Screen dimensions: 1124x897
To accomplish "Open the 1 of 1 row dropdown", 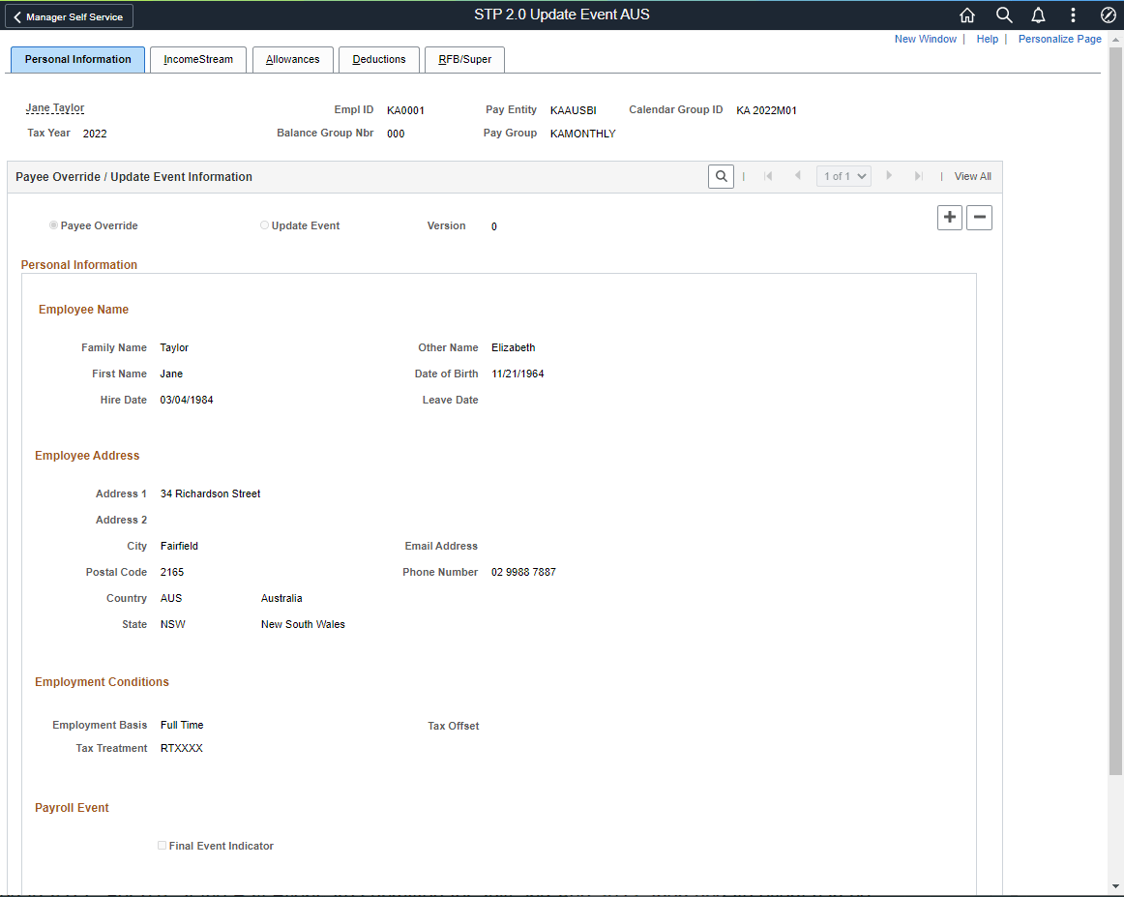I will [843, 176].
